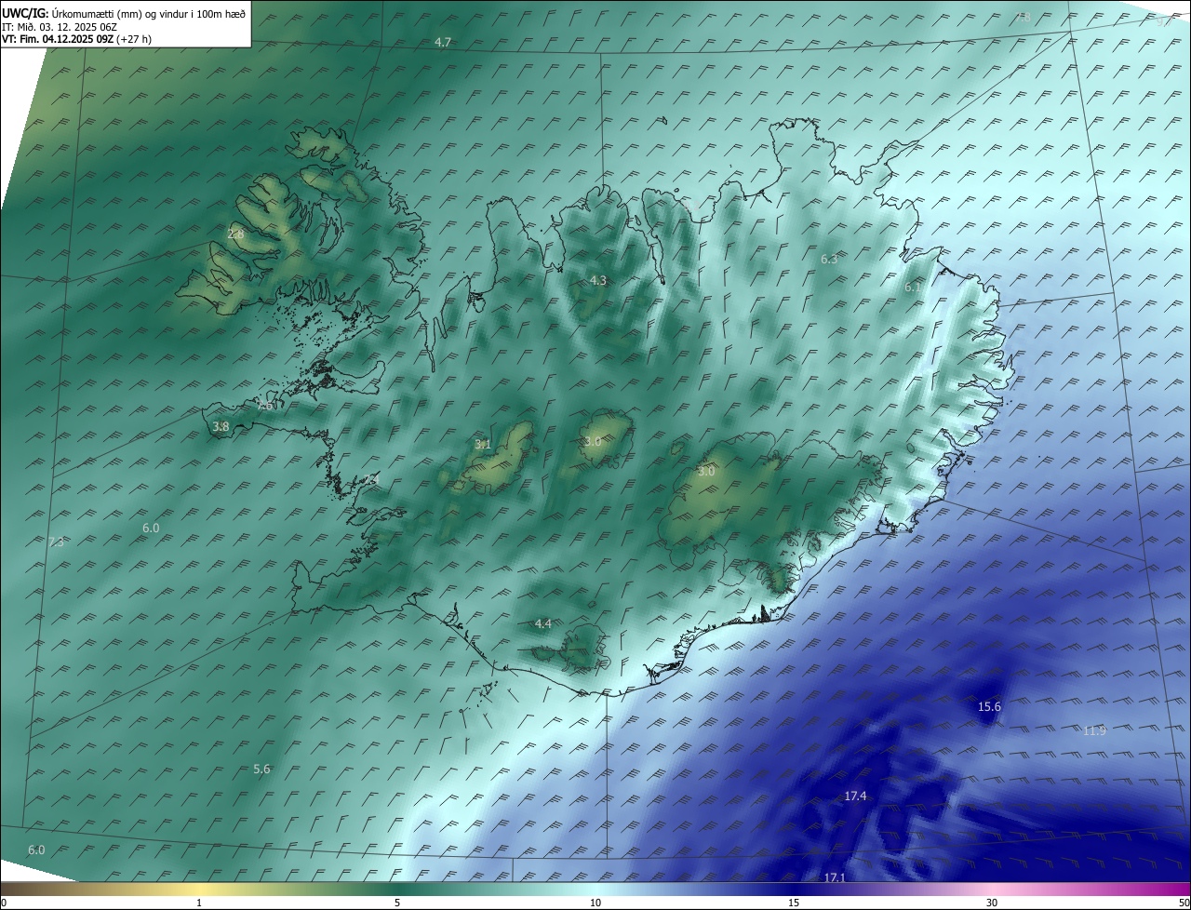Click the 3.0 value on the large glacier
Screen dimensions: 1191x910
(706, 472)
